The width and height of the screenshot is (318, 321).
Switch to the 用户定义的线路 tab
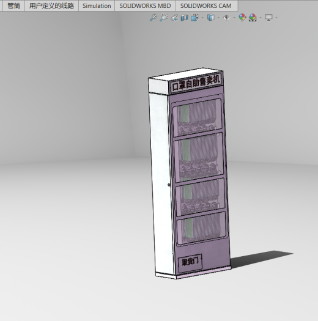tap(51, 6)
